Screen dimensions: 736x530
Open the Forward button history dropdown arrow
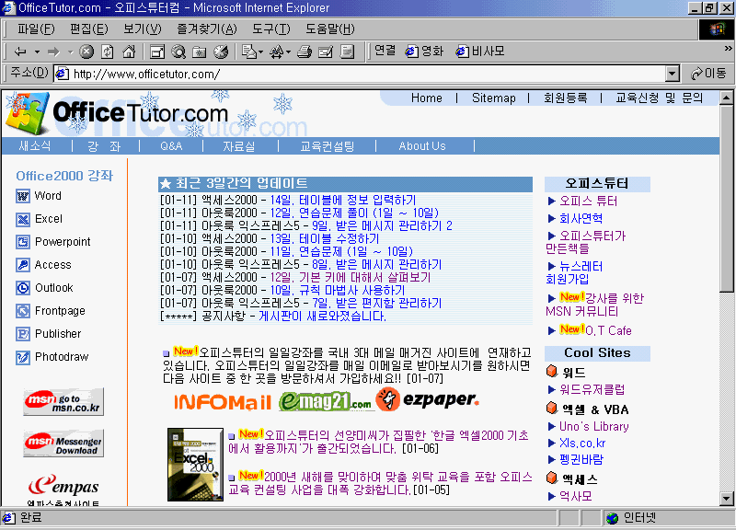click(71, 52)
